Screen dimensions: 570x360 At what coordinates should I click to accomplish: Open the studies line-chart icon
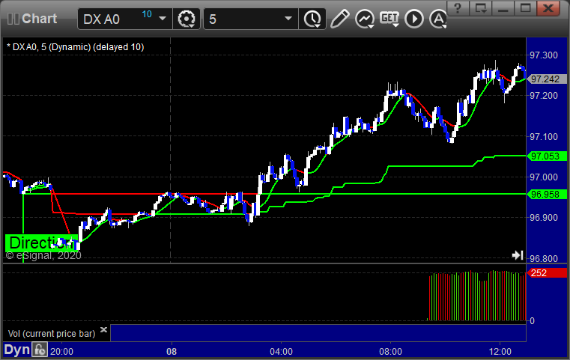tap(365, 19)
